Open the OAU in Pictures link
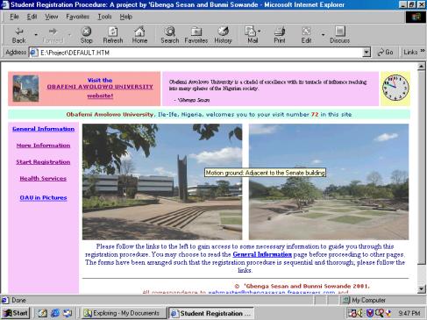Image resolution: width=427 pixels, height=320 pixels. click(x=43, y=198)
